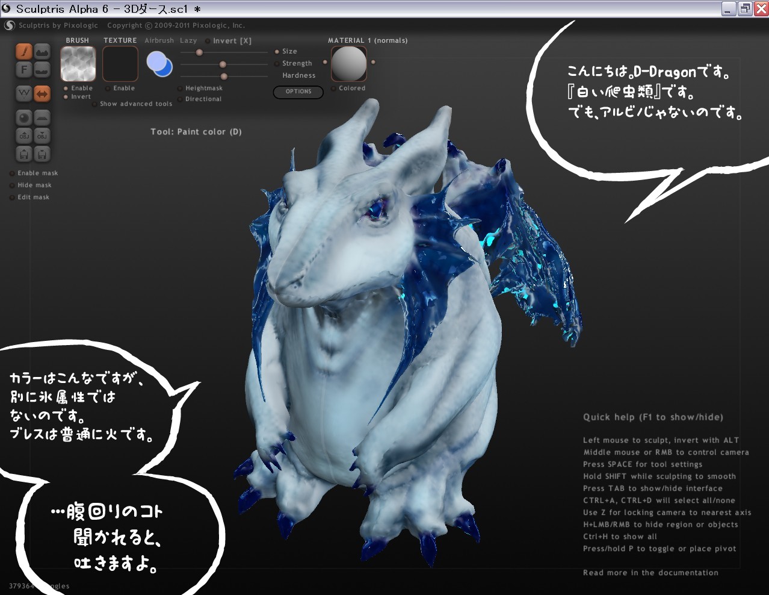The width and height of the screenshot is (769, 595).
Task: Choose the Fill (F) tool
Action: click(24, 69)
